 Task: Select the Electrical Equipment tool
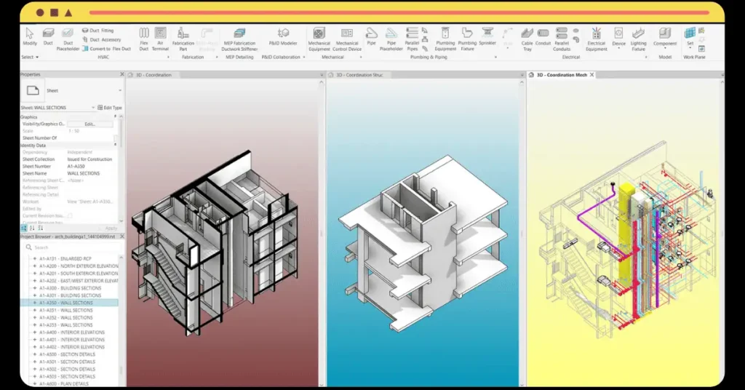[x=597, y=39]
